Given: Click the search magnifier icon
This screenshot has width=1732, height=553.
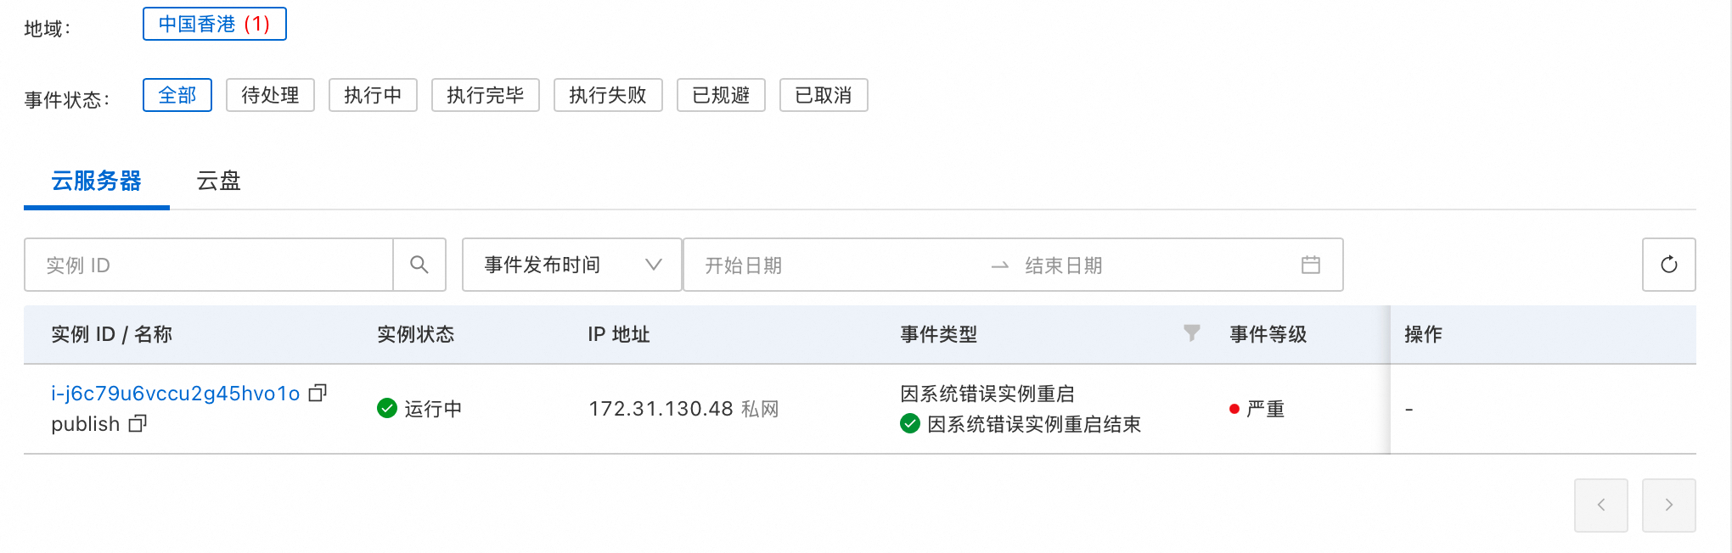Looking at the screenshot, I should tap(419, 265).
